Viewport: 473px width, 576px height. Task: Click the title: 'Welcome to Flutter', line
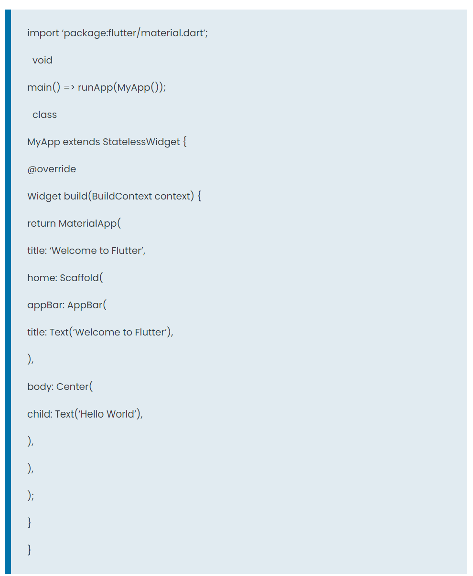86,251
